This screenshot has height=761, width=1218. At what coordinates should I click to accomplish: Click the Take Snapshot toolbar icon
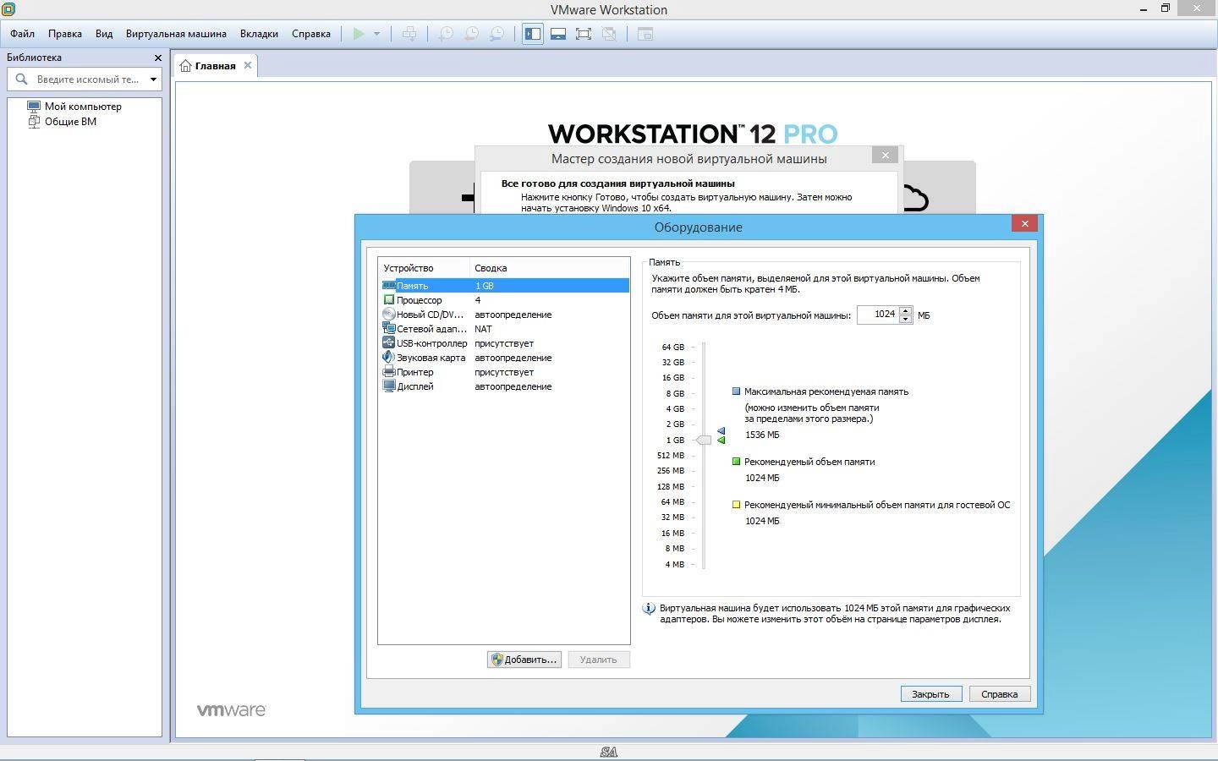(x=445, y=34)
